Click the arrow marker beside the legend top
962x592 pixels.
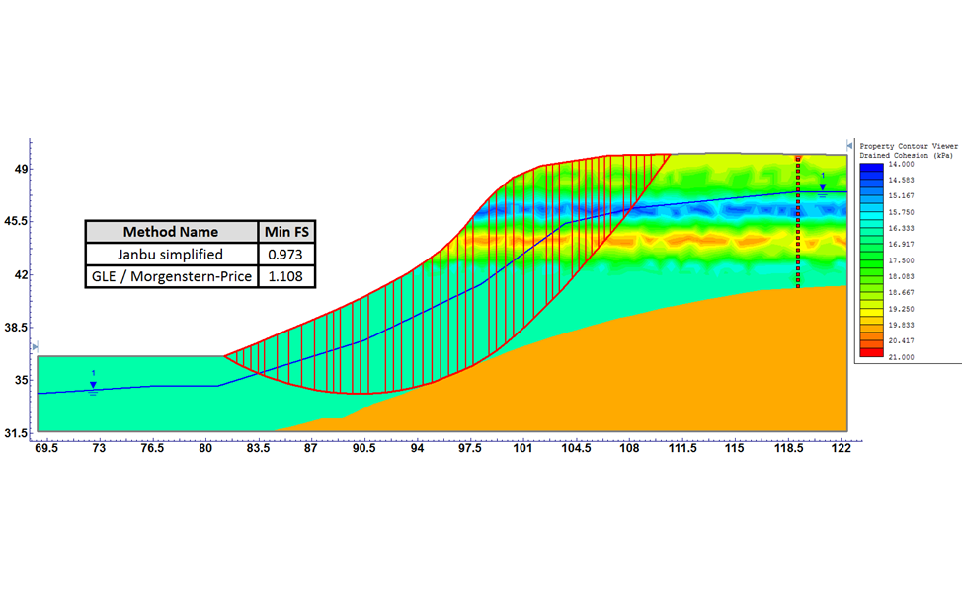[849, 145]
